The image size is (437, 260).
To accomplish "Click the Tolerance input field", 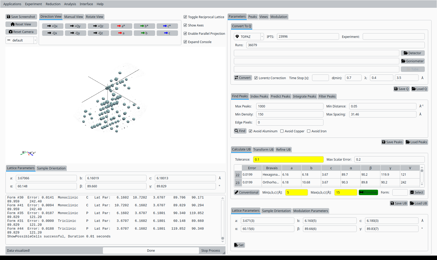I will pos(288,160).
